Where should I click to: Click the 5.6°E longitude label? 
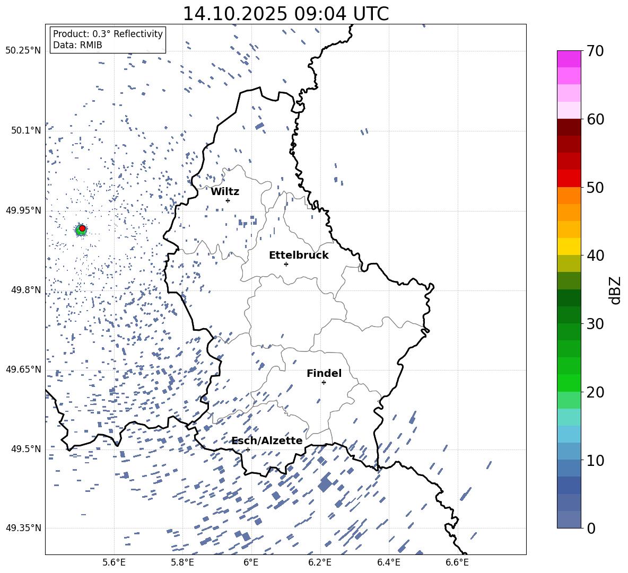tap(114, 562)
